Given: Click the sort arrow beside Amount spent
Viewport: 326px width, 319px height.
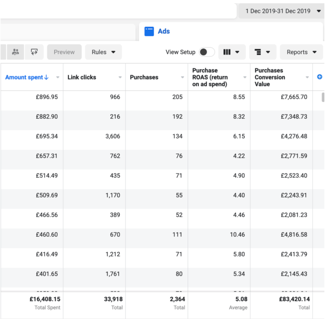Looking at the screenshot, I should (46, 77).
